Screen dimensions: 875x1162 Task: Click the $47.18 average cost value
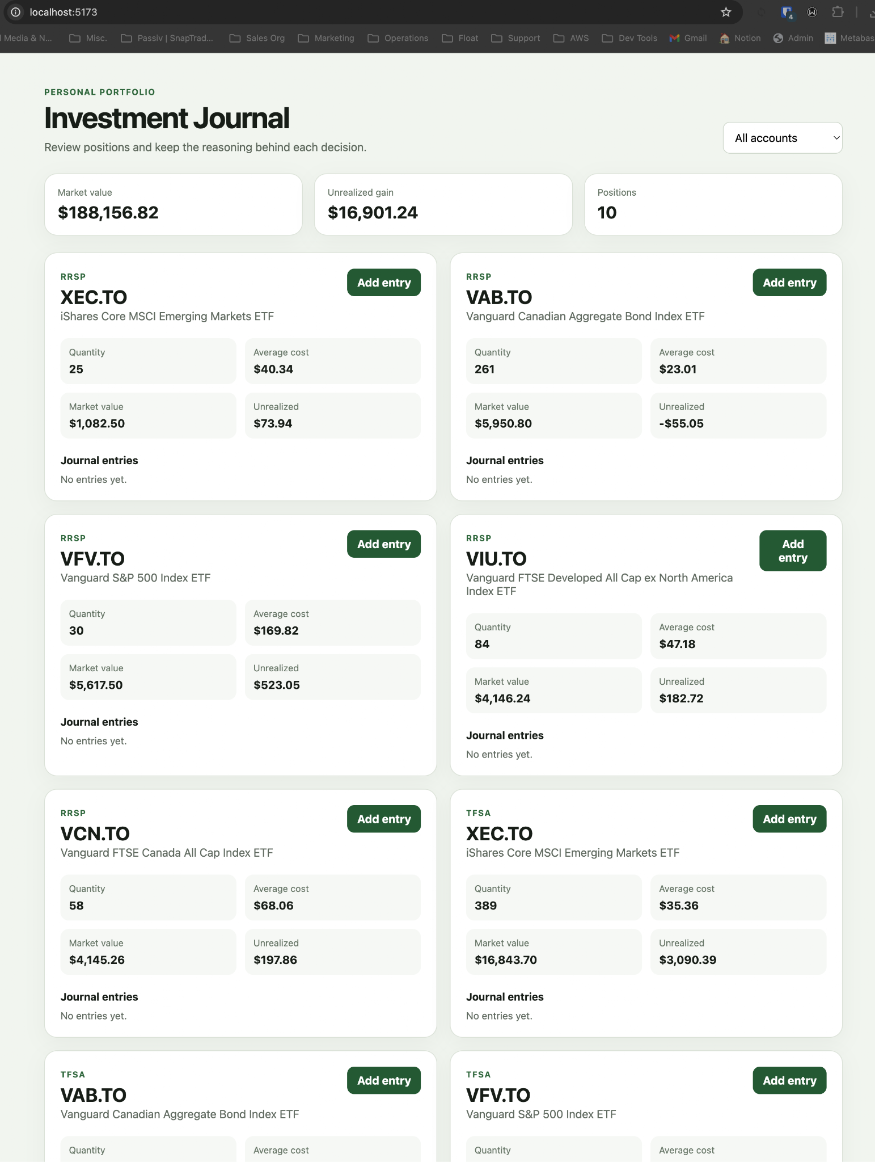677,645
